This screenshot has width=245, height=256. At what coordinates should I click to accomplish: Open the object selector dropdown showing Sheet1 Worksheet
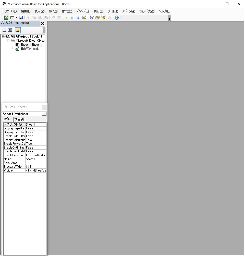pos(44,114)
